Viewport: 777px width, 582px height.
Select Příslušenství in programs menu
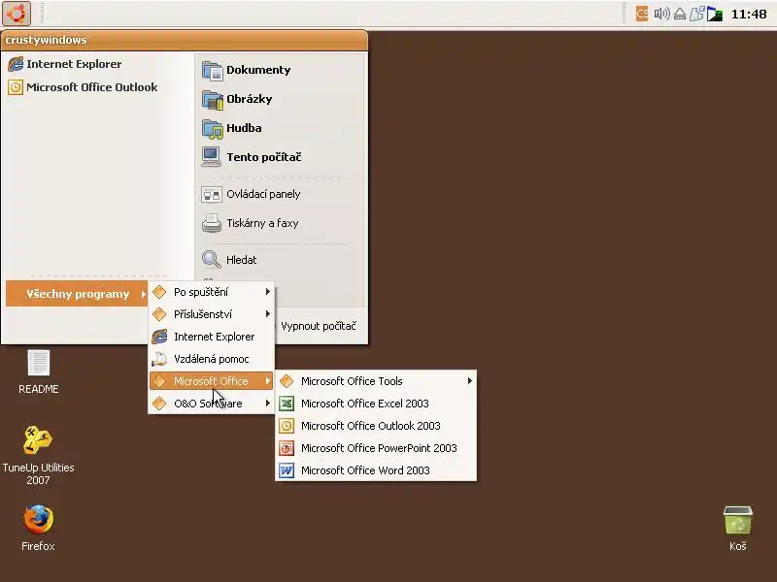click(211, 314)
